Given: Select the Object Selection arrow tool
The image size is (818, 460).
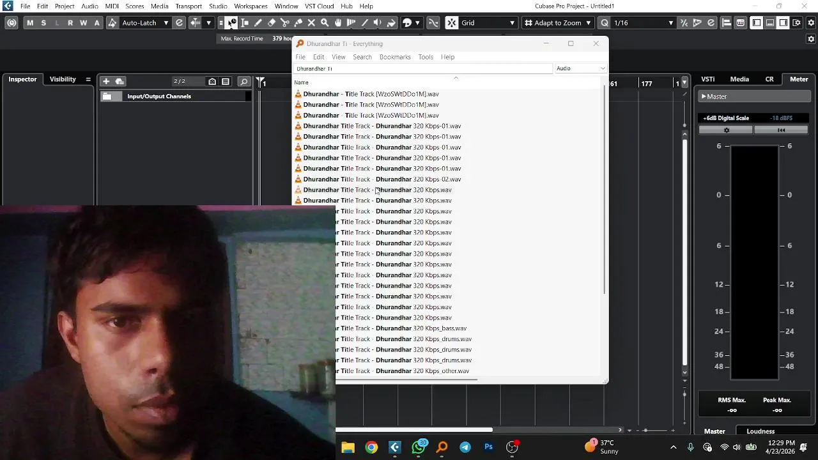Looking at the screenshot, I should [x=231, y=22].
